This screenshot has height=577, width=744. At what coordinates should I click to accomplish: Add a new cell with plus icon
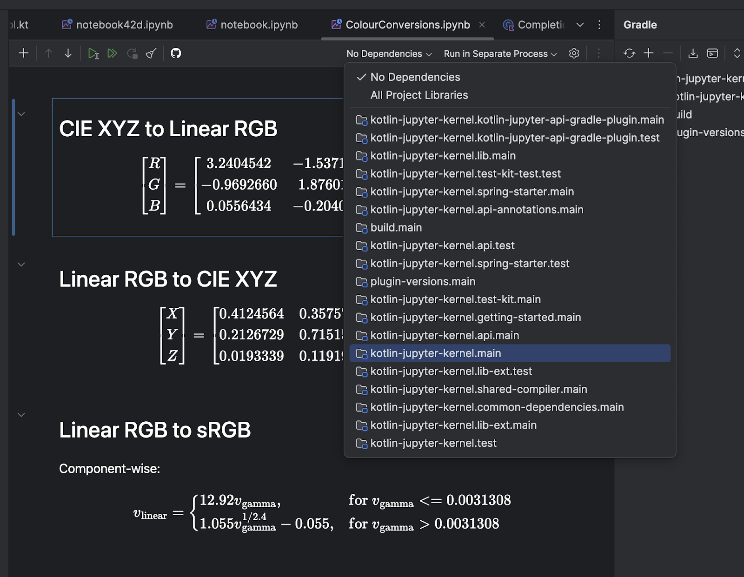coord(24,53)
